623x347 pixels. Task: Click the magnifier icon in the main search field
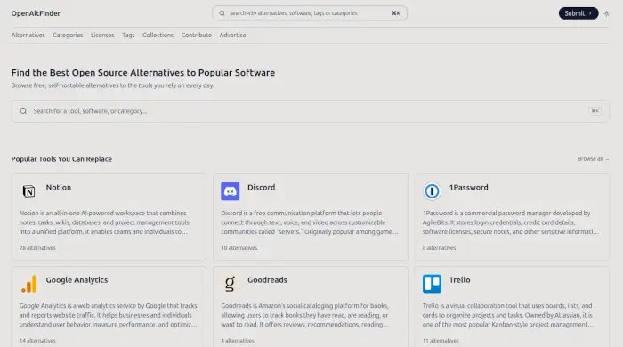(x=23, y=110)
